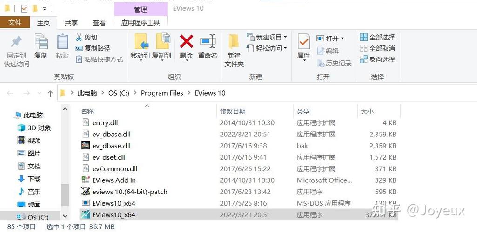Click the 重命名 rename icon
This screenshot has height=232, width=477.
pyautogui.click(x=208, y=41)
